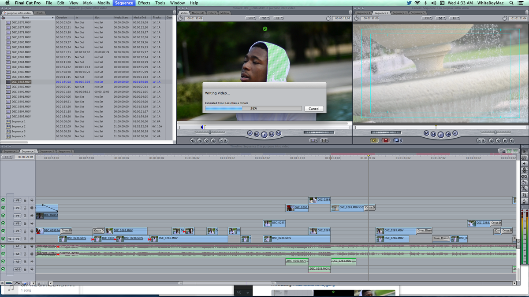Screen dimensions: 529x297
Task: Open Viewer playhead sync pop-up menu
Action: coord(265,18)
